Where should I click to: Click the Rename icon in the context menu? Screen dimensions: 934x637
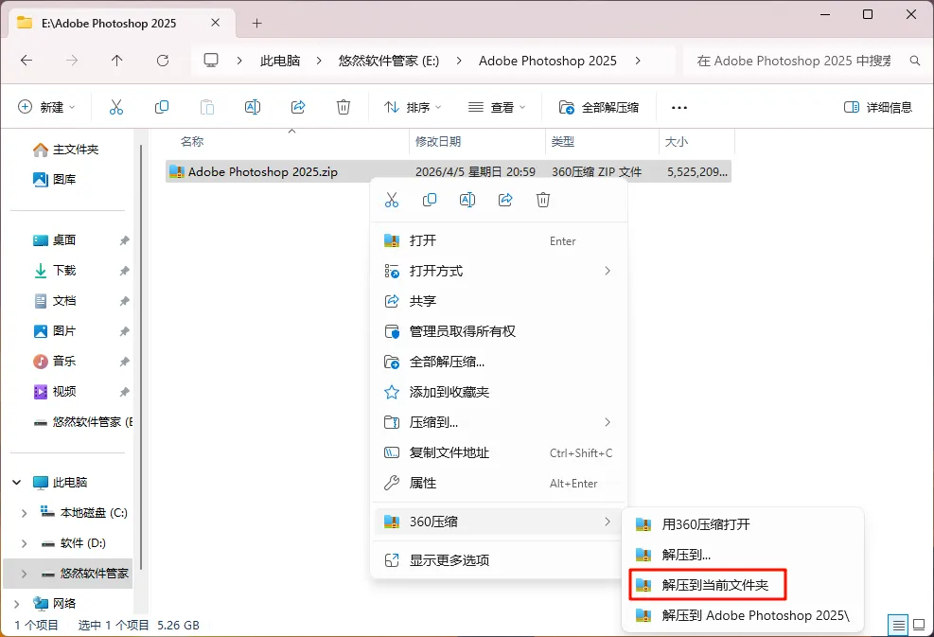pos(467,200)
